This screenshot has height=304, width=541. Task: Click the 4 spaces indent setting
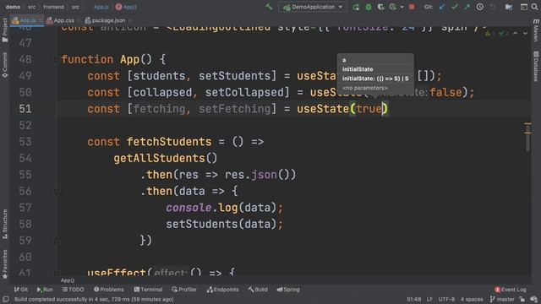click(x=472, y=299)
